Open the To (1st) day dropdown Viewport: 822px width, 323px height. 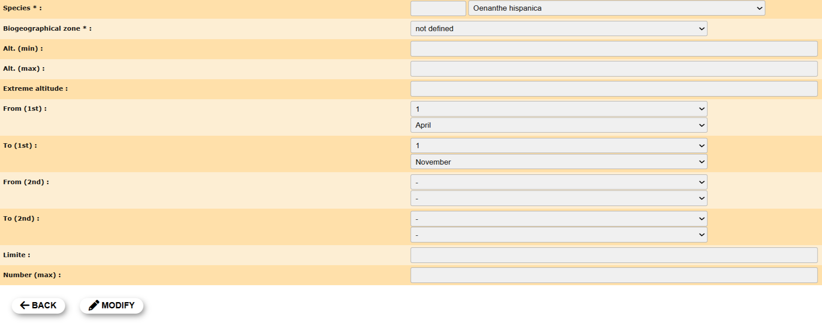(558, 145)
